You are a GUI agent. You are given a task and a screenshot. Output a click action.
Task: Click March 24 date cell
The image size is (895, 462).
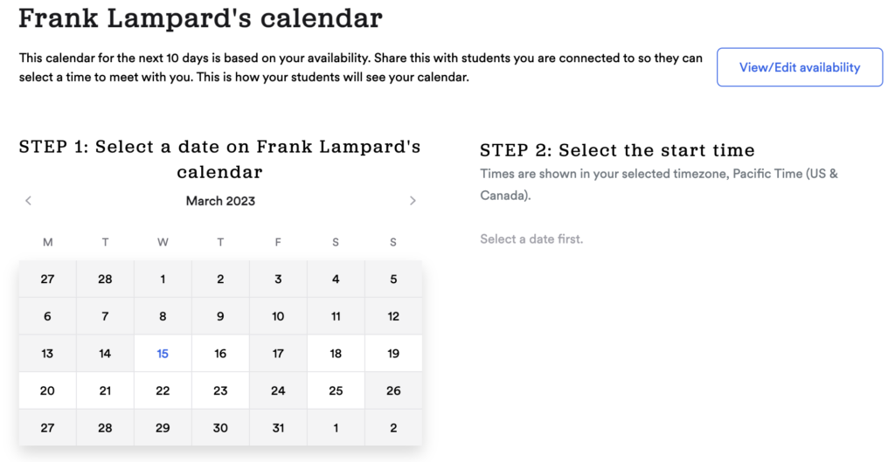(x=278, y=390)
